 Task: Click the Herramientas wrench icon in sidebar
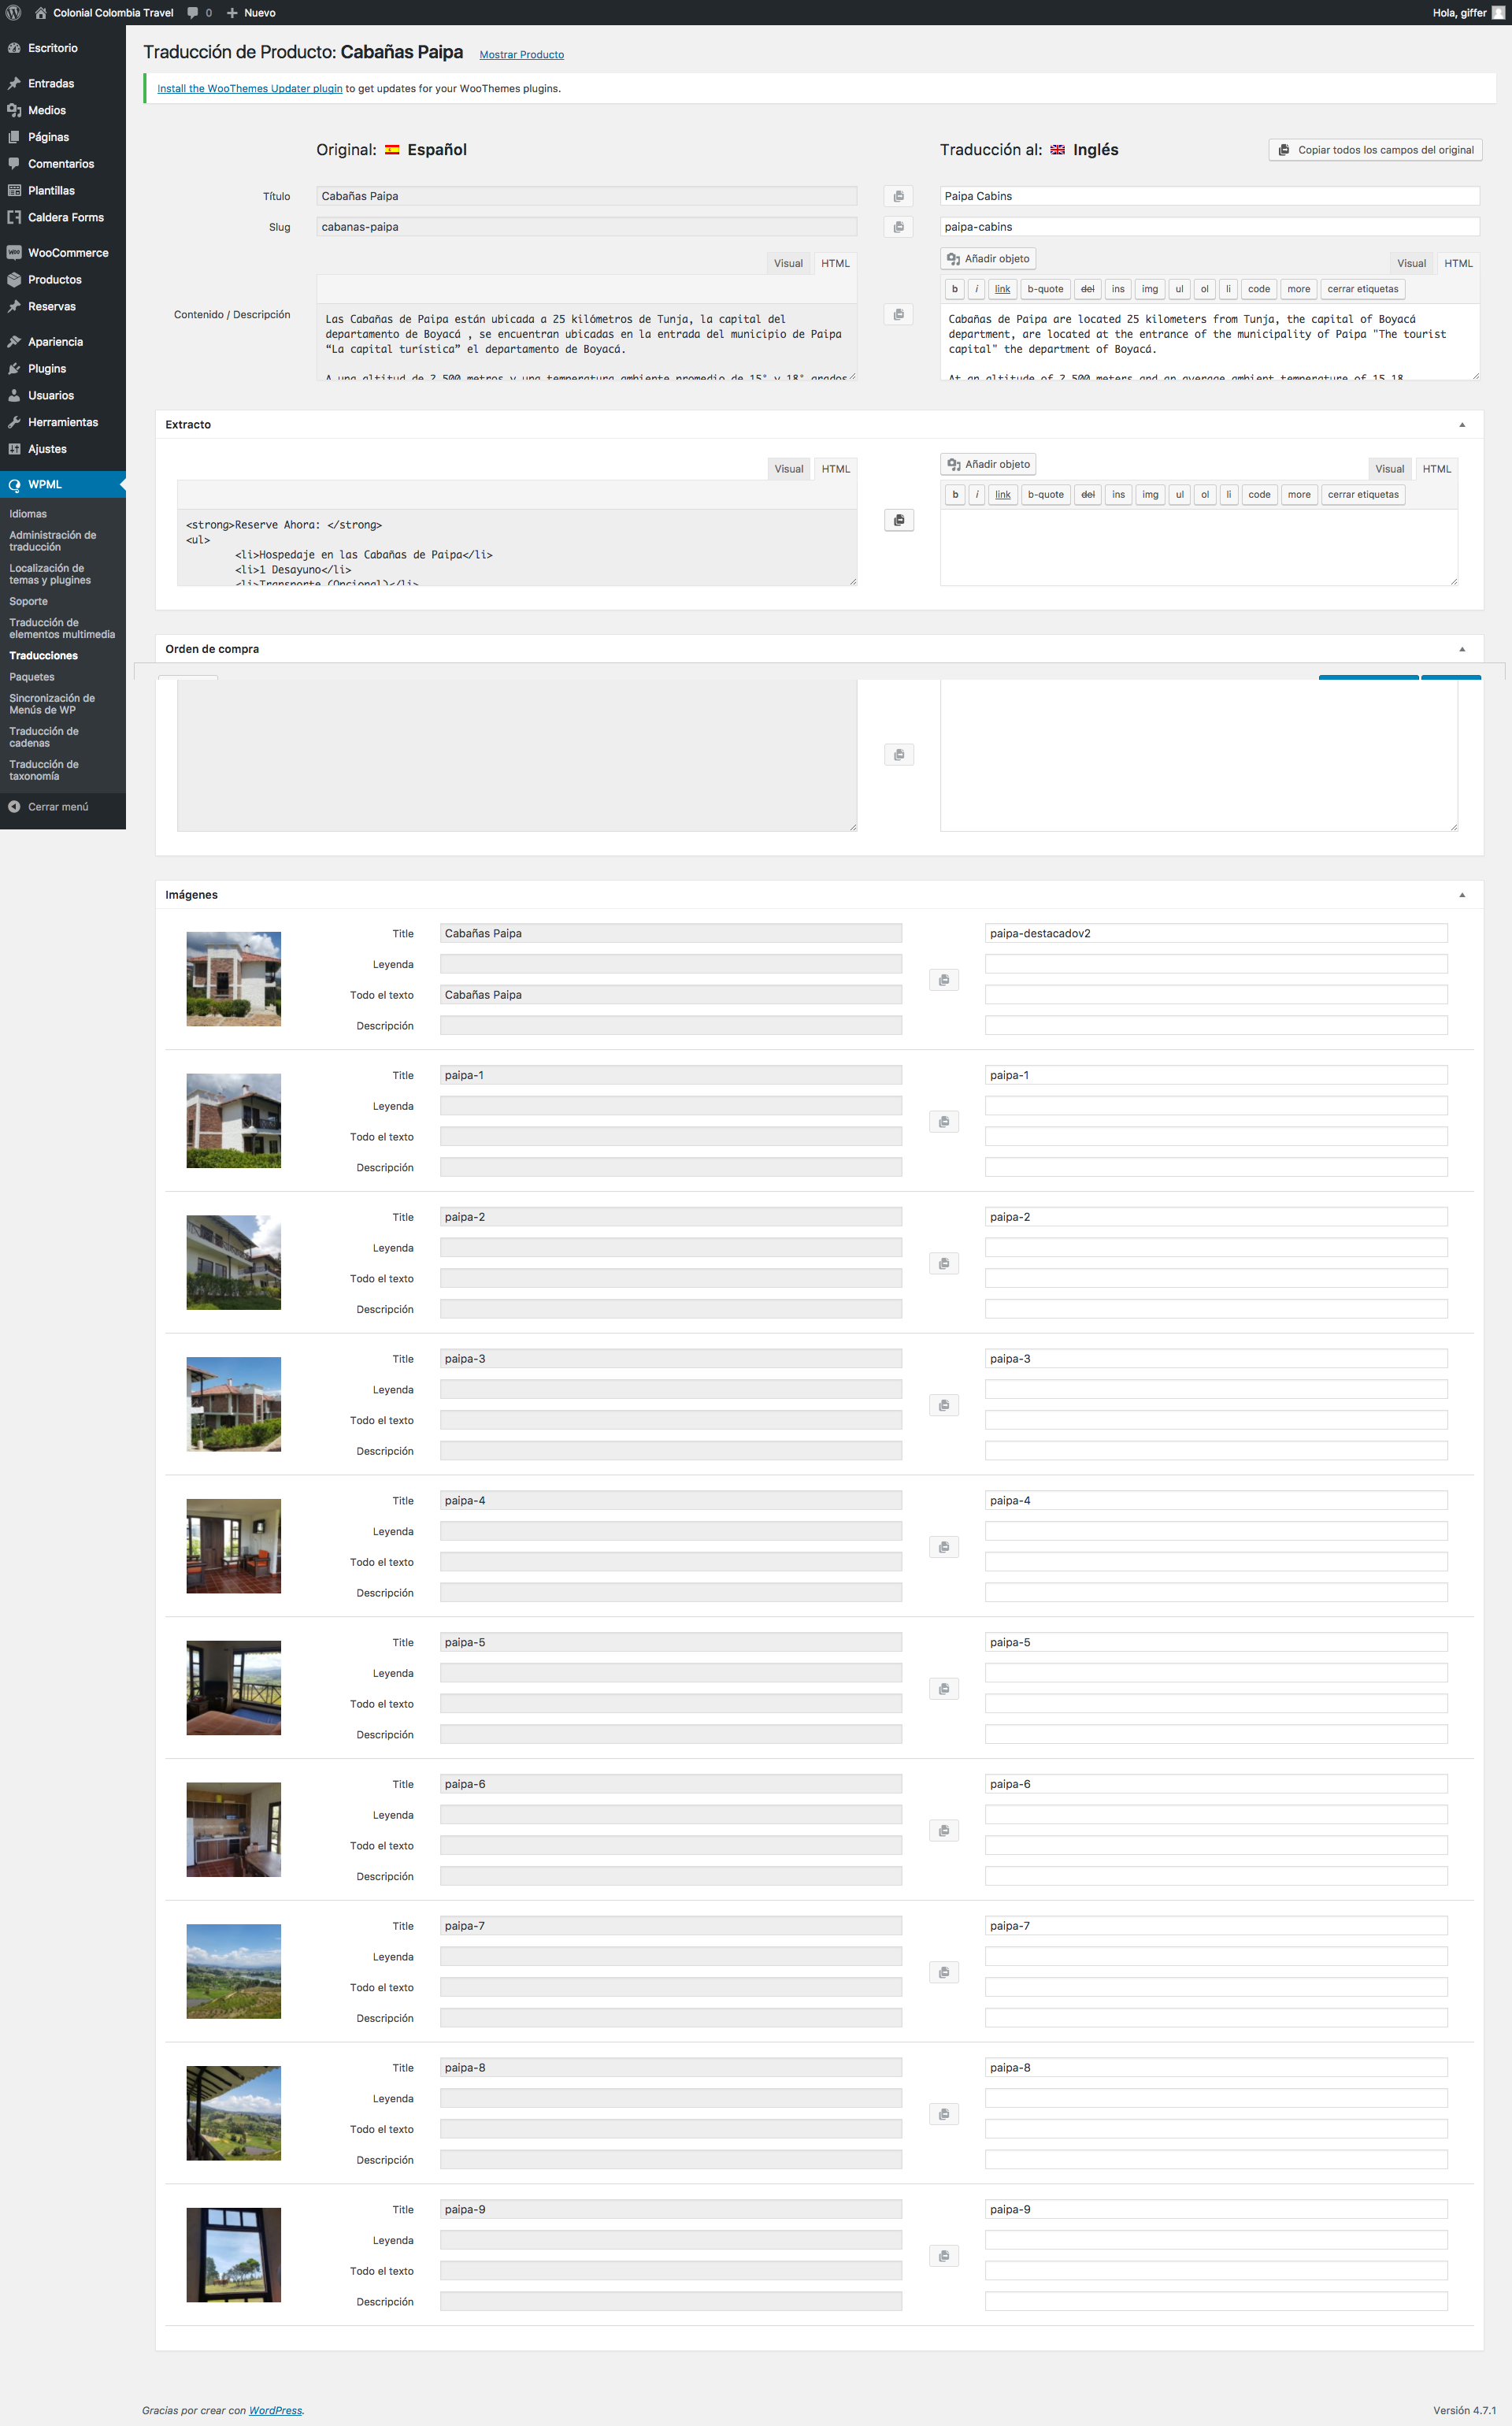click(x=14, y=422)
